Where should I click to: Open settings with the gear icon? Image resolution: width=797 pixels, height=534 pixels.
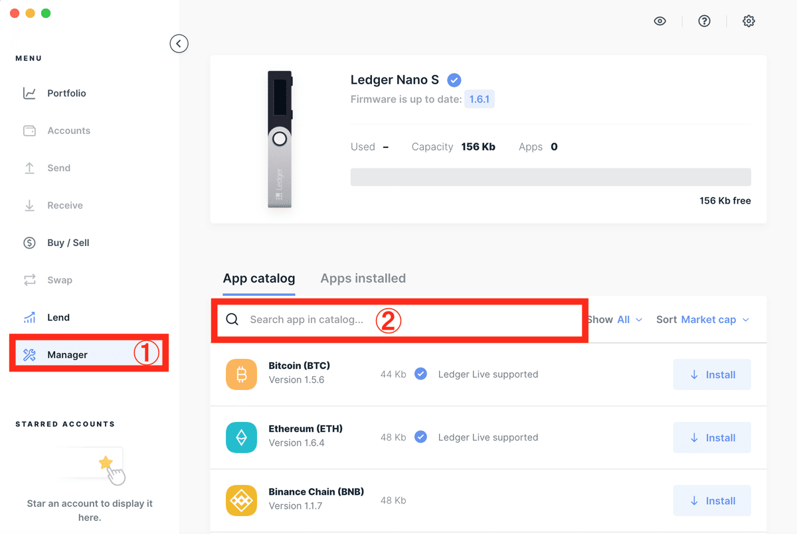749,21
